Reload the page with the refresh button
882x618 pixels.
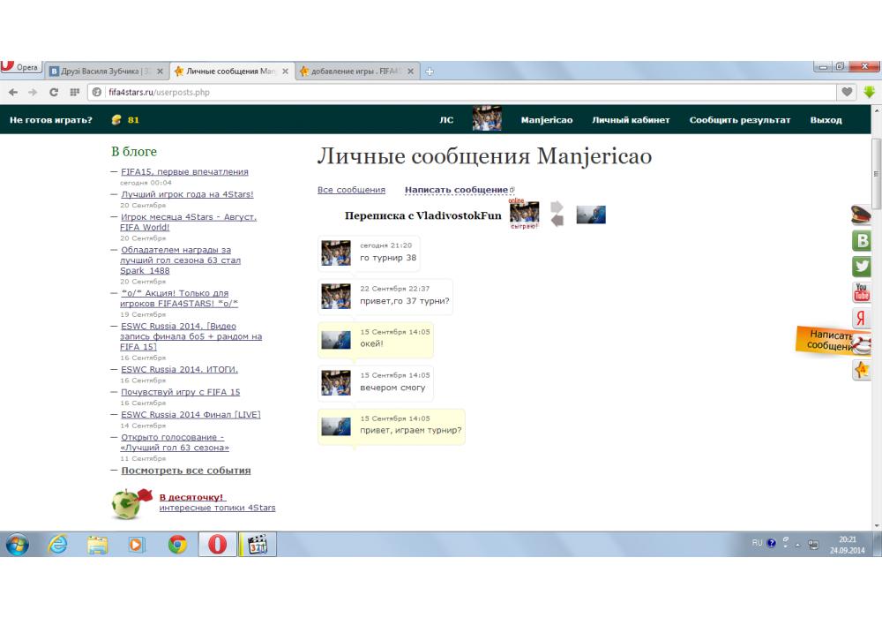(54, 92)
